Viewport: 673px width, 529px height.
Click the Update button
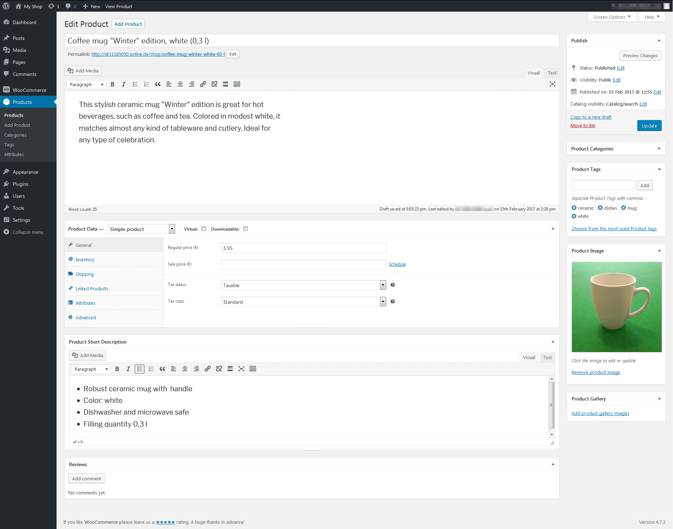coord(649,126)
